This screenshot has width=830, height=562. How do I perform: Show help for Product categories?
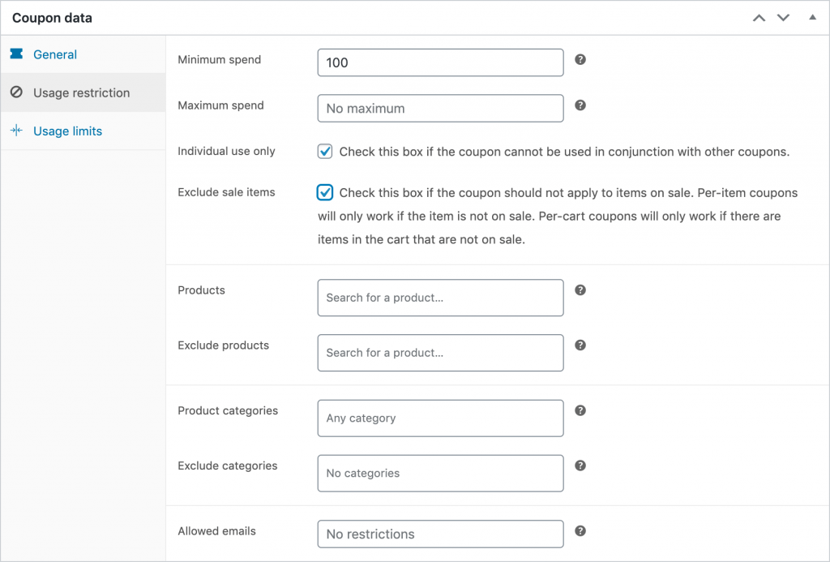580,410
